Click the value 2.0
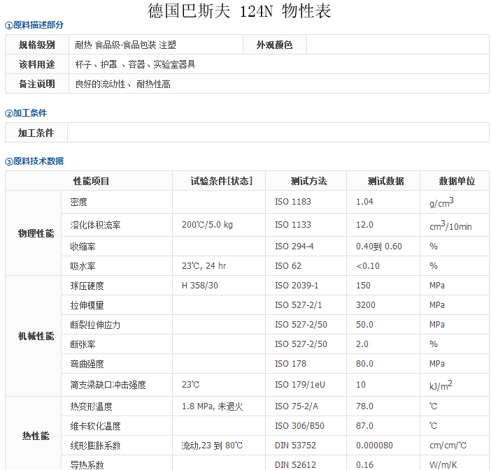Image resolution: width=491 pixels, height=470 pixels. tap(362, 344)
